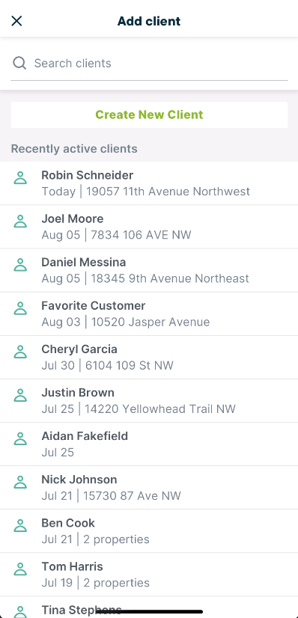
Task: Pick Cheryl Garcia at 6104 109 St NW
Action: pyautogui.click(x=149, y=357)
